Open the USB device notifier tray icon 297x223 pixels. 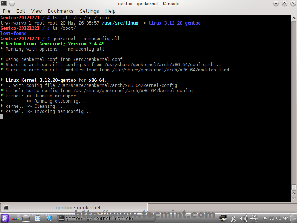tap(254, 219)
